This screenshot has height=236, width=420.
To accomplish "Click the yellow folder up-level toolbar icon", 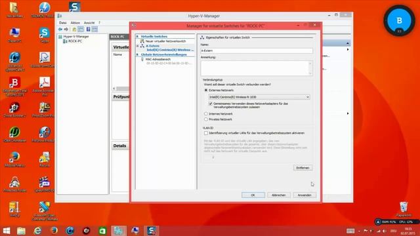I will pyautogui.click(x=74, y=29).
